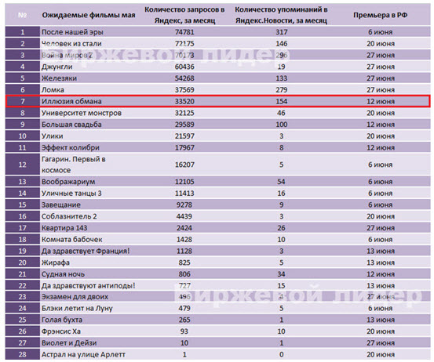Click the film 'Да здравствует Франция!'
The width and height of the screenshot is (434, 362).
(86, 252)
